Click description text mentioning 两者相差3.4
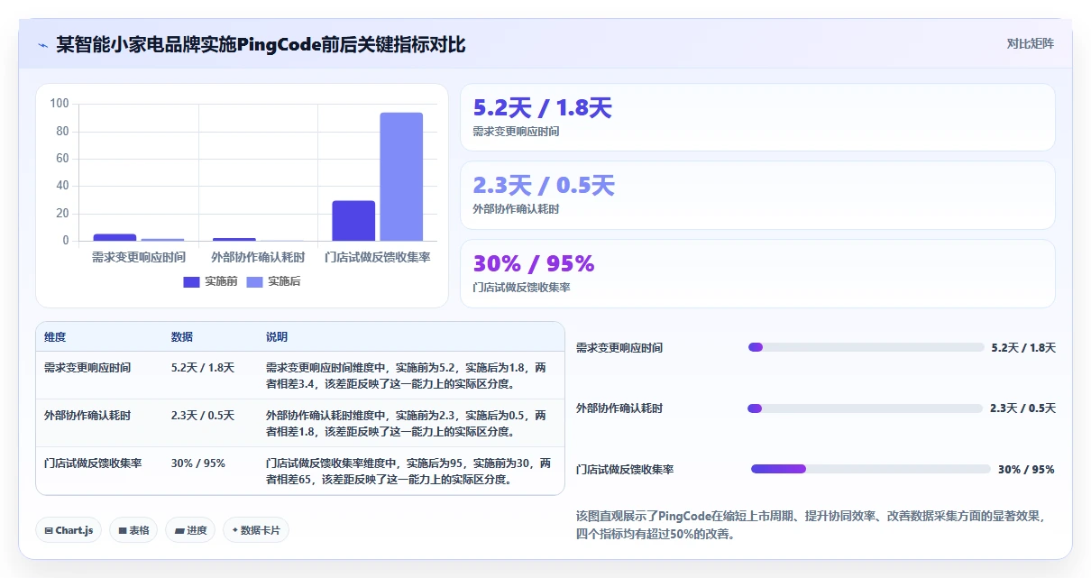The width and height of the screenshot is (1091, 578). tap(406, 376)
